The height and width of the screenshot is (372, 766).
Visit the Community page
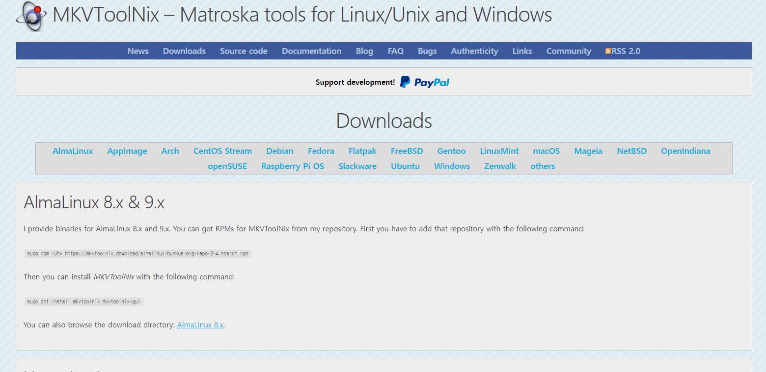pos(569,51)
